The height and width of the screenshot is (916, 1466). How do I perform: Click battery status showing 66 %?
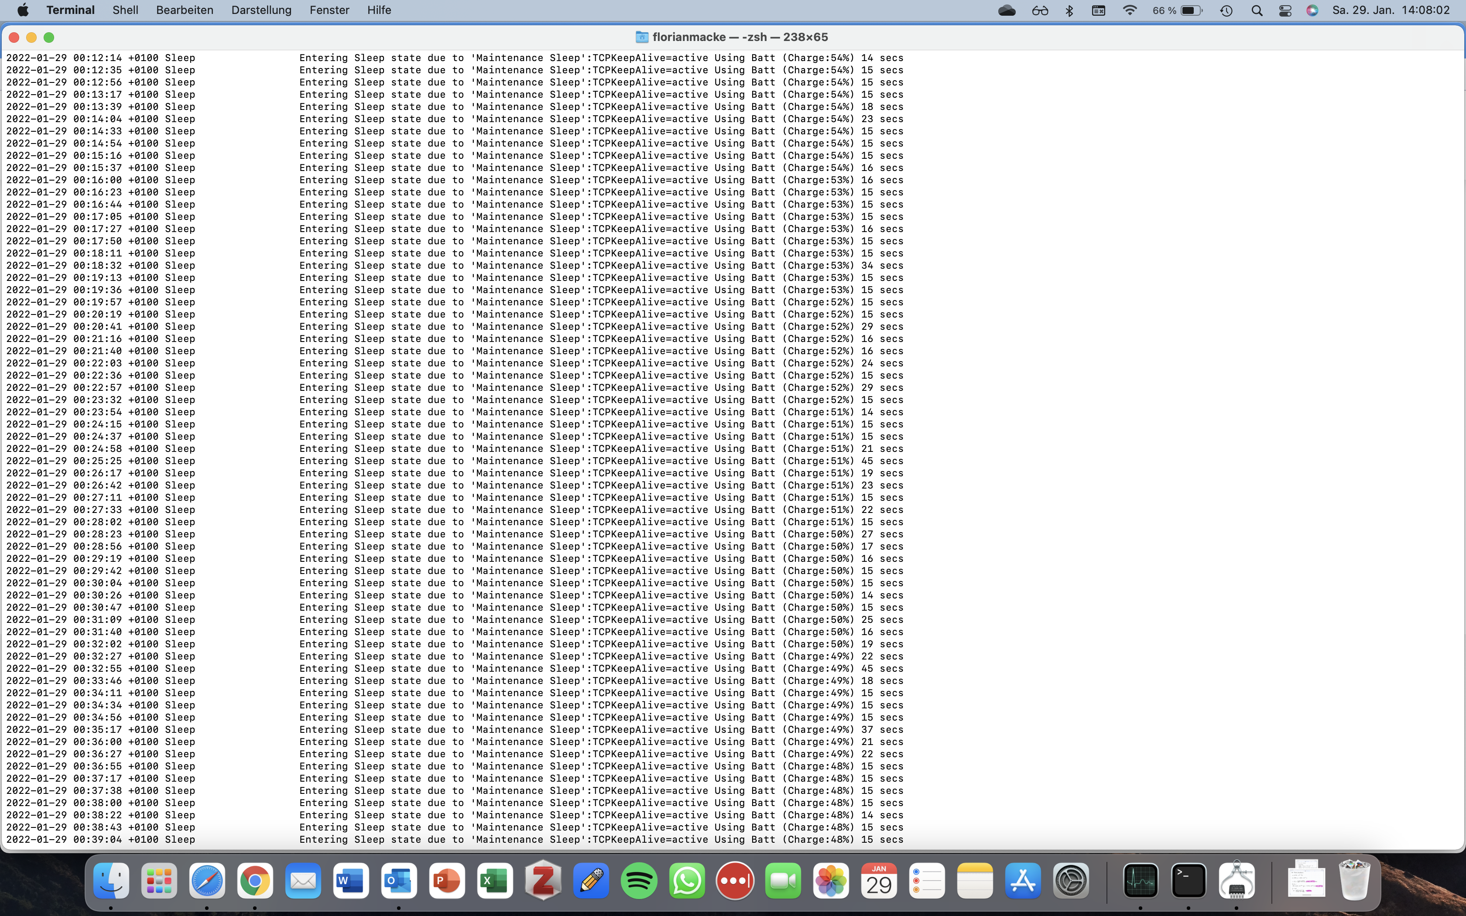(1177, 10)
